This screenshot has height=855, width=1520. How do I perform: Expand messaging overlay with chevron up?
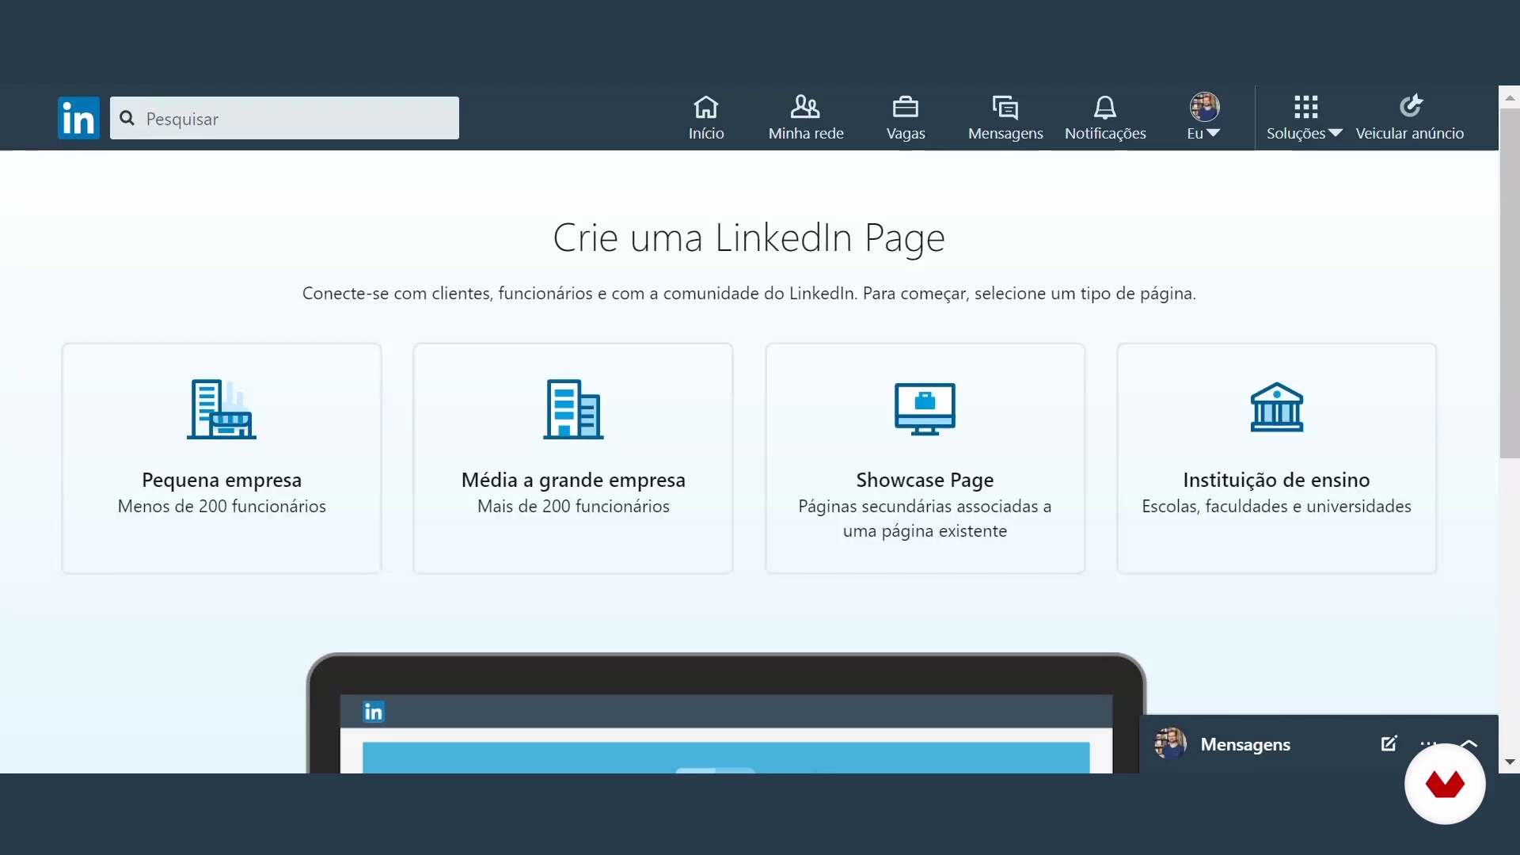tap(1469, 743)
